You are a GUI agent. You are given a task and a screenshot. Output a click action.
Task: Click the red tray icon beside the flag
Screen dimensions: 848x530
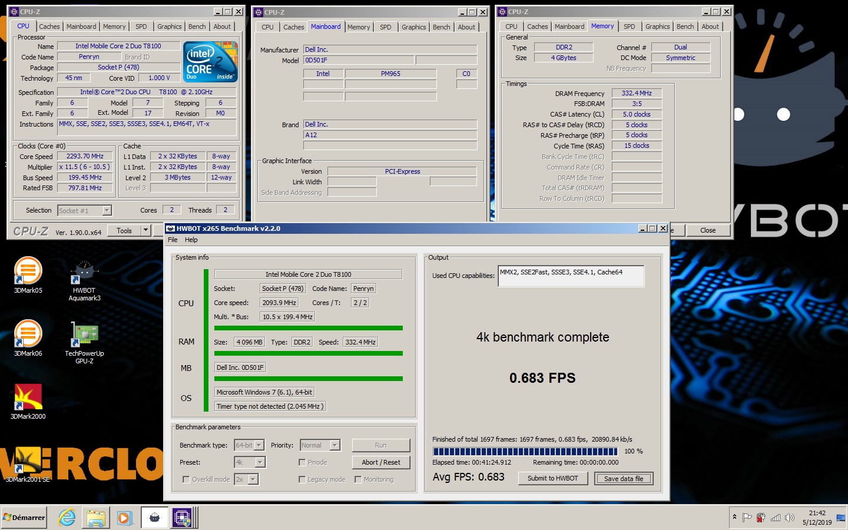tap(761, 518)
